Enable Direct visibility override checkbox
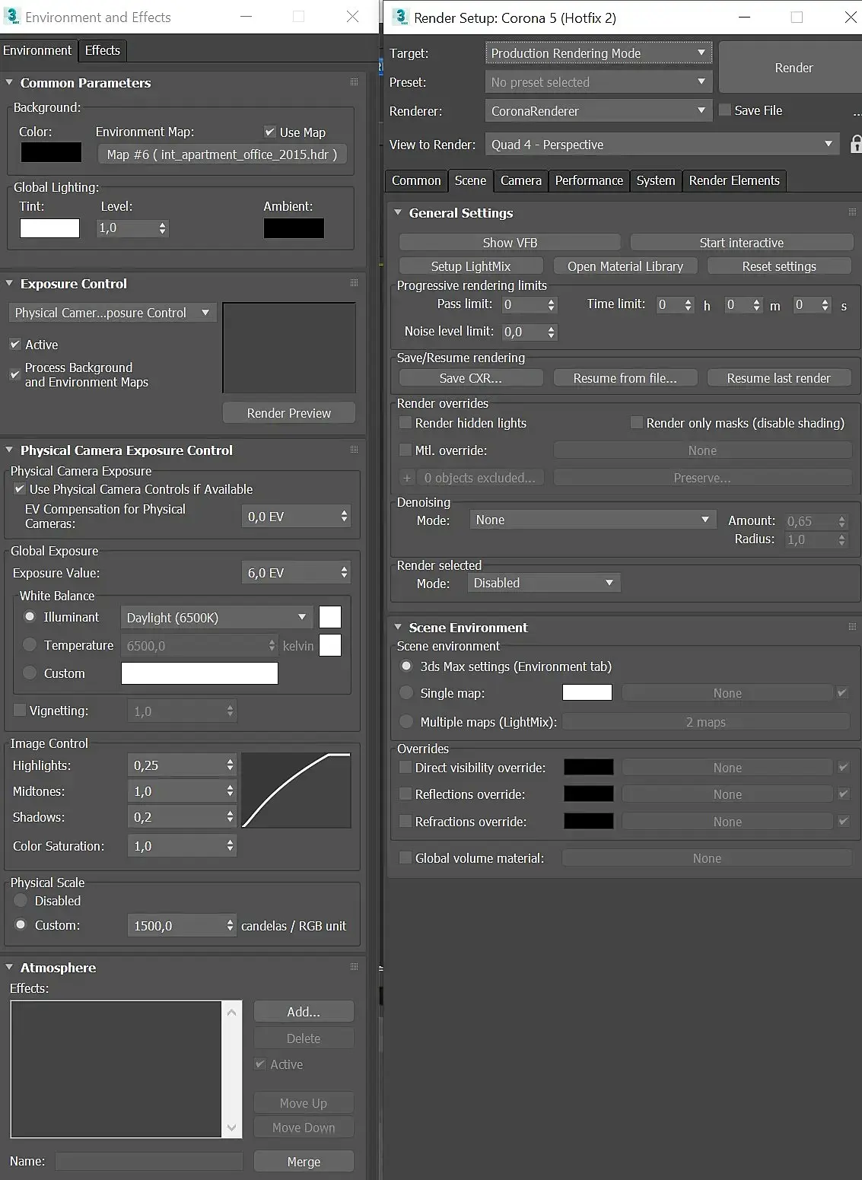 click(406, 768)
